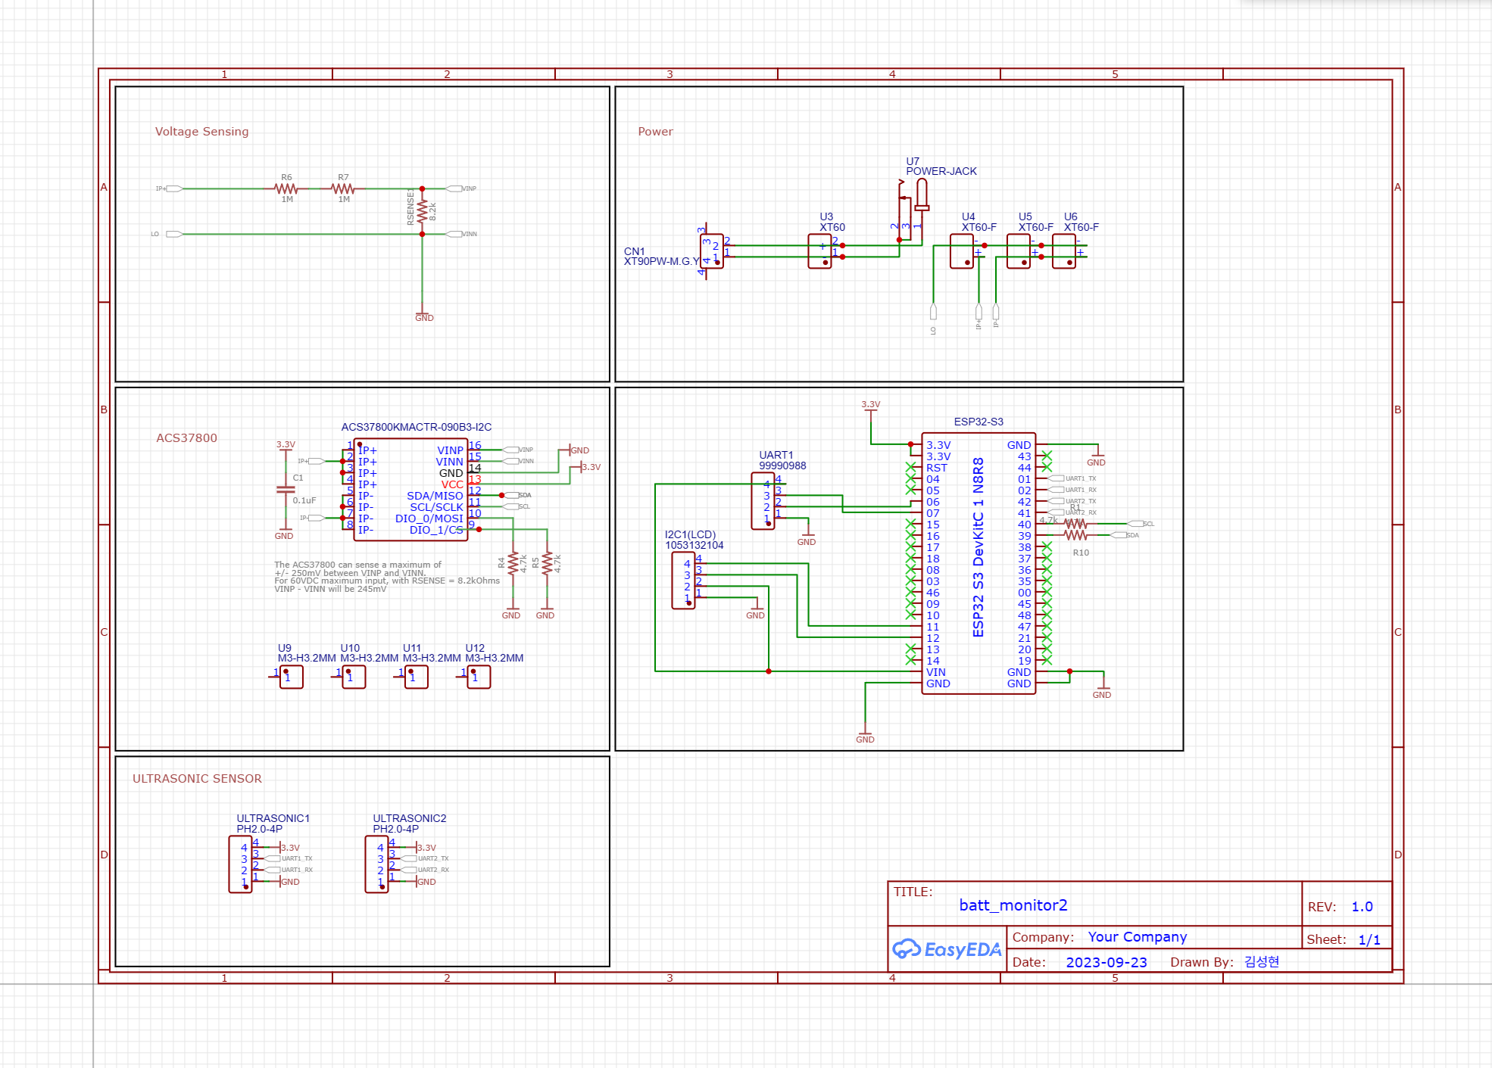Select the ULTRASONIC2 PH2.0-4P connector
Viewport: 1492px width, 1068px height.
(376, 864)
